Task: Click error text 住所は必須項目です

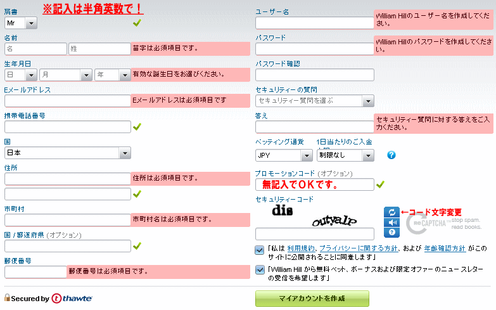Action: pyautogui.click(x=165, y=178)
